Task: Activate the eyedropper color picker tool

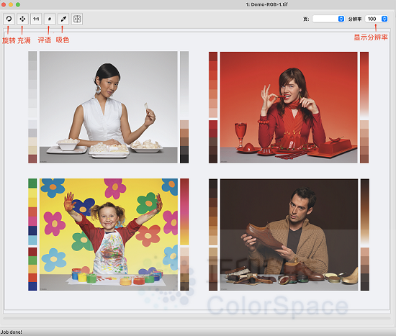Action: (x=63, y=19)
